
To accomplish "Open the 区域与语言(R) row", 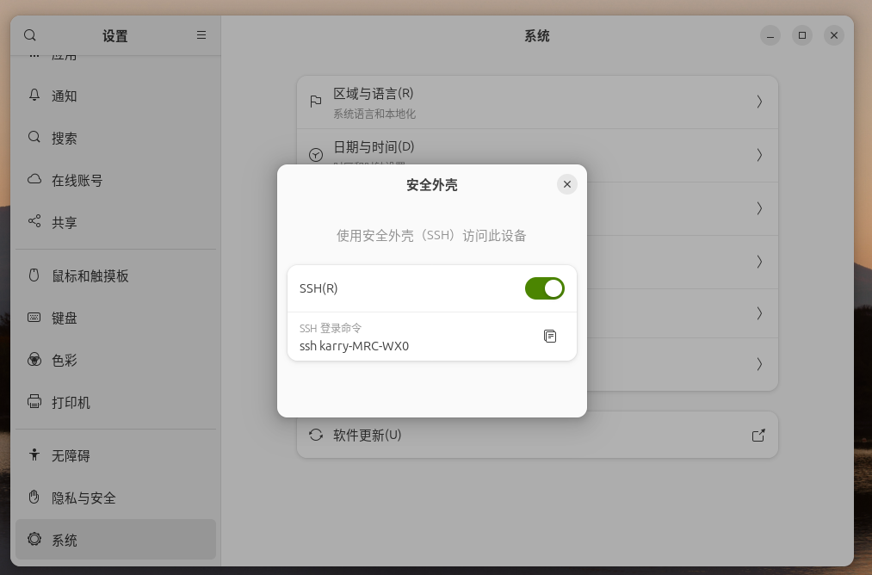I will [x=537, y=102].
